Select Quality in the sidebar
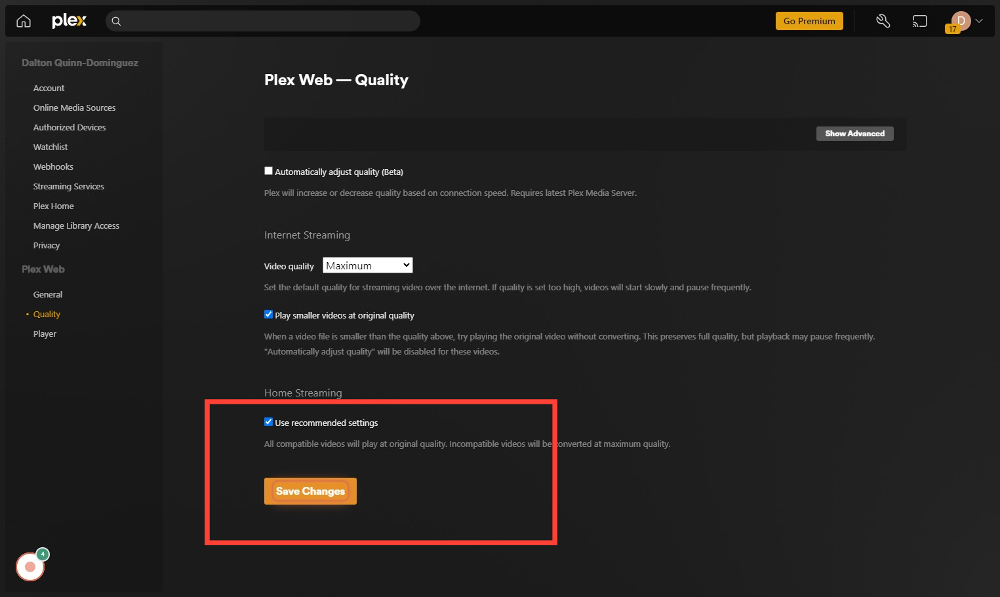The width and height of the screenshot is (1000, 597). point(47,314)
